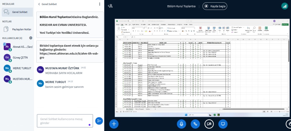Click Kayda başla recording button

point(215,6)
